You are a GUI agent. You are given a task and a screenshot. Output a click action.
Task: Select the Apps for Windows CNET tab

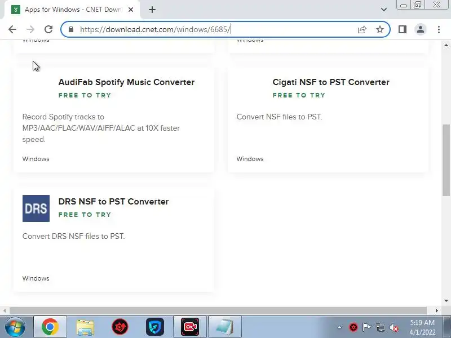click(x=73, y=10)
